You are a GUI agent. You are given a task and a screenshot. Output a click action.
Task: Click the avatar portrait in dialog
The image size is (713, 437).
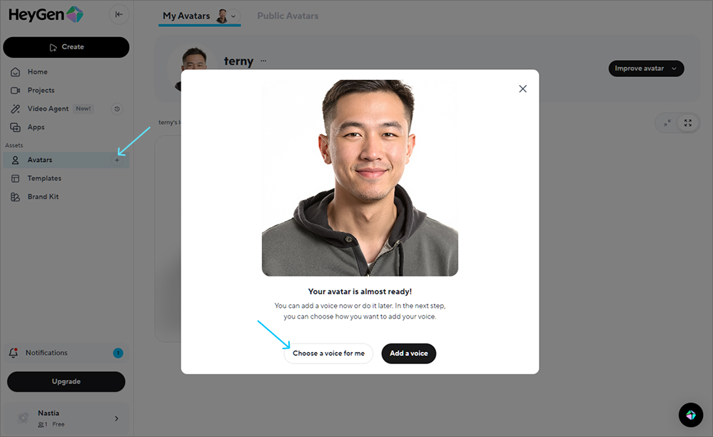coord(360,178)
